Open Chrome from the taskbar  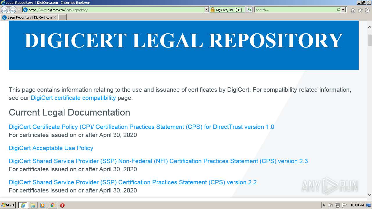tap(53, 205)
